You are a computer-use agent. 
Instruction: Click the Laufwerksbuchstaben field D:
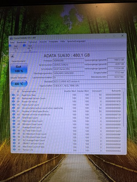[x=69, y=78]
